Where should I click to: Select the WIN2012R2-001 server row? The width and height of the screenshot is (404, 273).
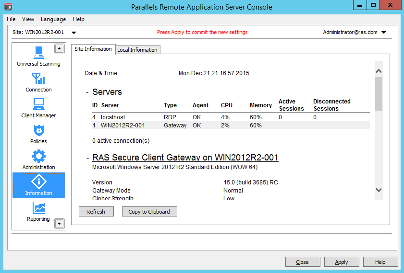[x=231, y=125]
